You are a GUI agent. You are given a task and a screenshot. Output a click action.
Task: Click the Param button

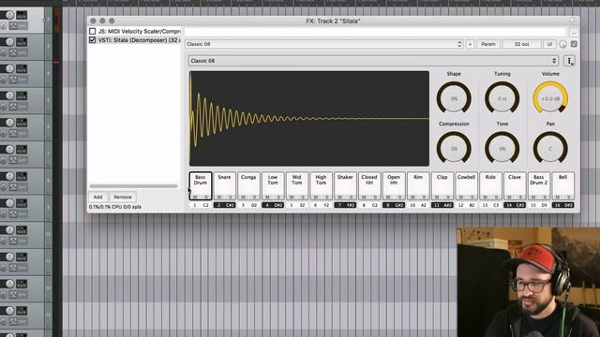(487, 44)
